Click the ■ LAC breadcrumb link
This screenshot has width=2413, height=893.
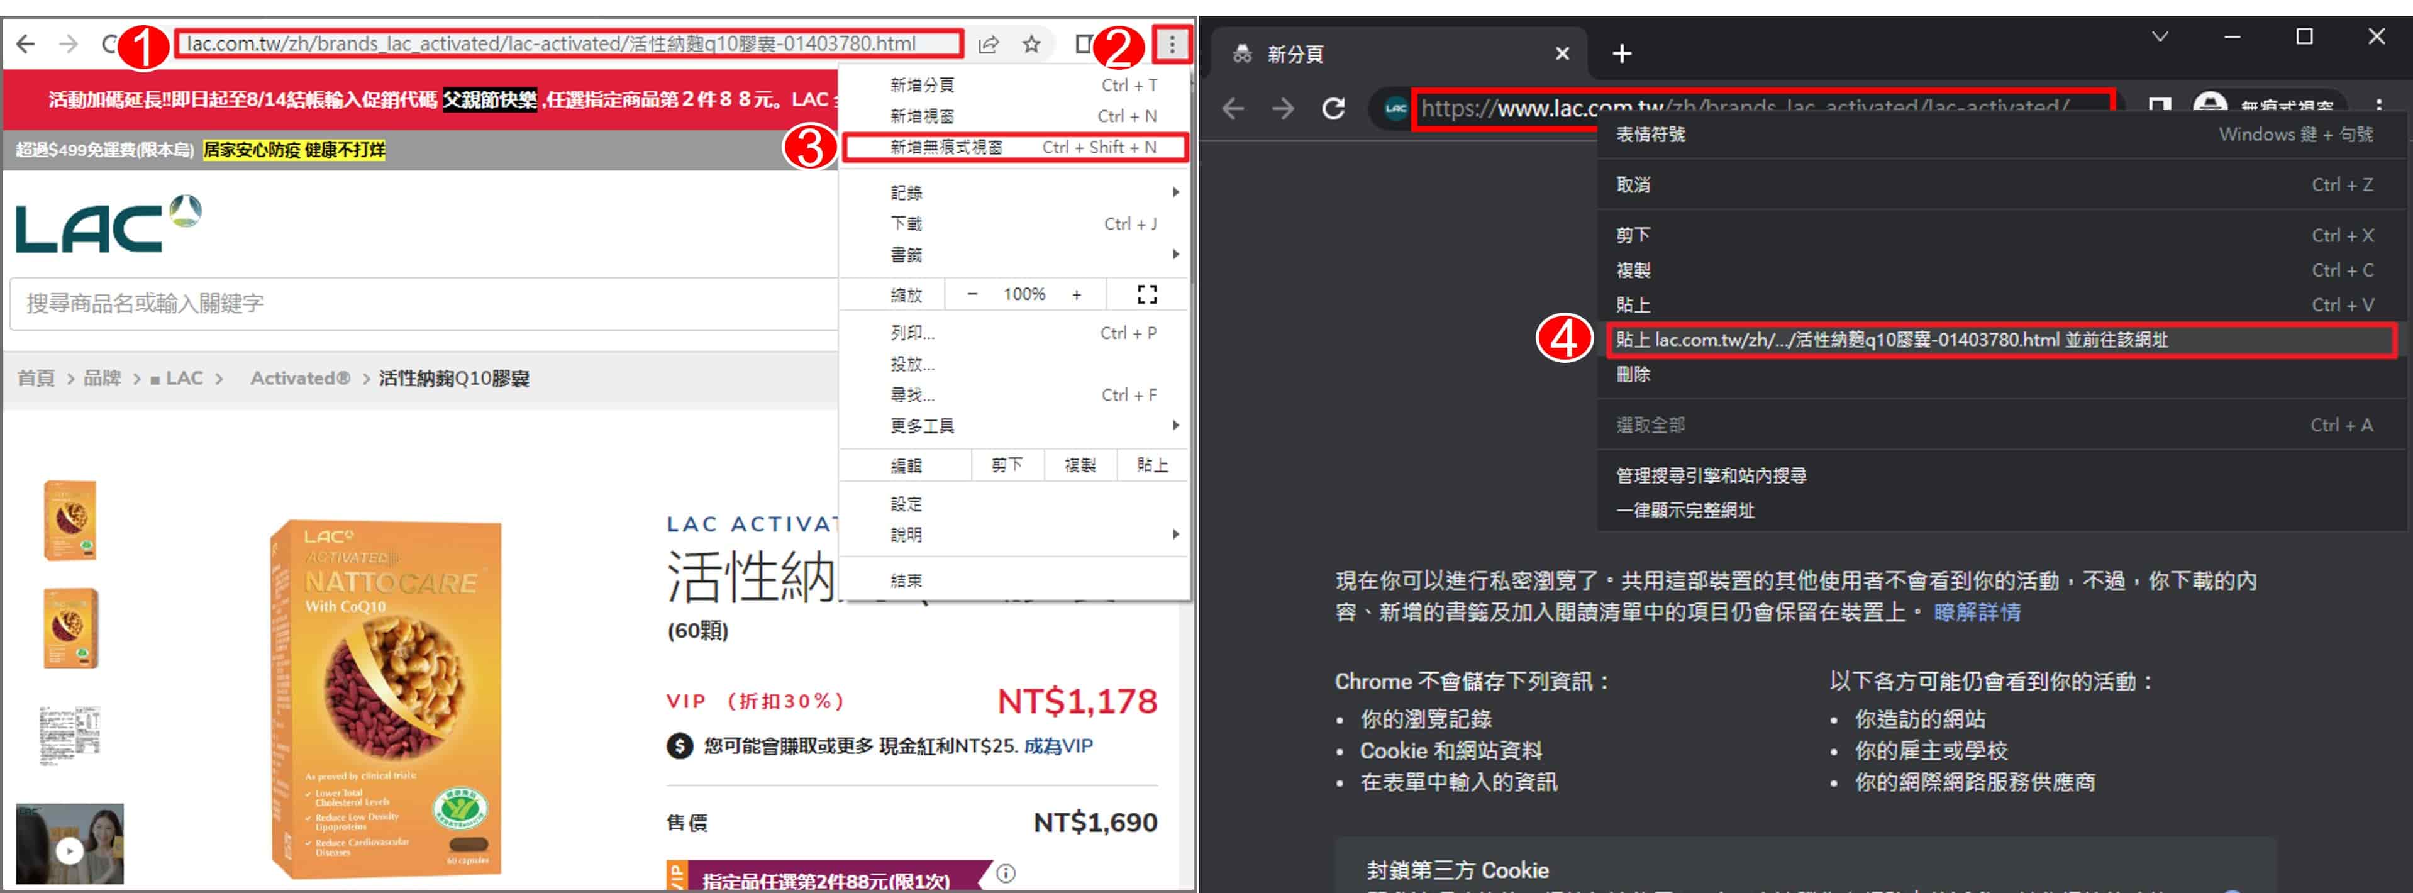click(x=176, y=377)
